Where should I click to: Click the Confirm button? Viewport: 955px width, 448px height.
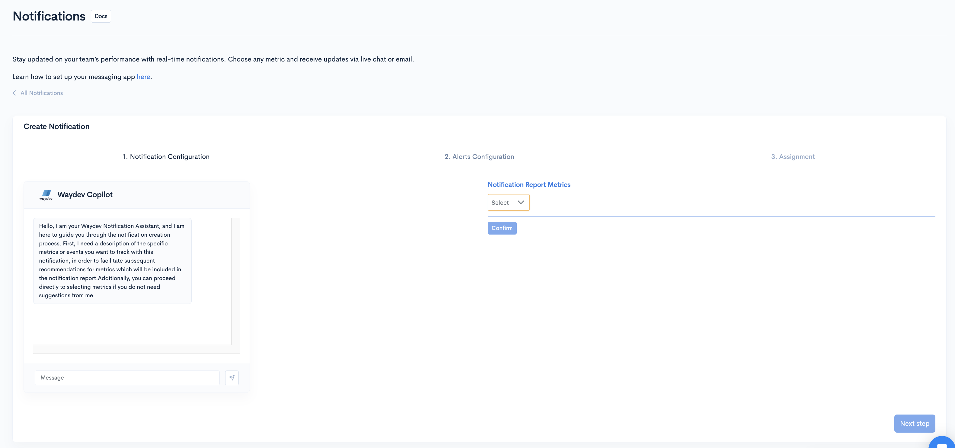[x=502, y=228]
